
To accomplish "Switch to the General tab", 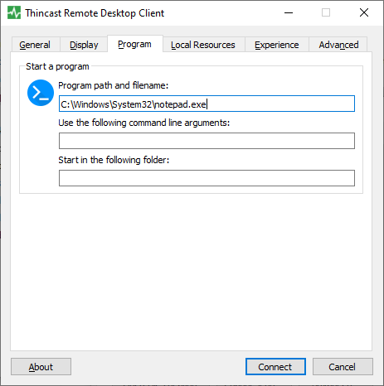I will click(x=35, y=45).
